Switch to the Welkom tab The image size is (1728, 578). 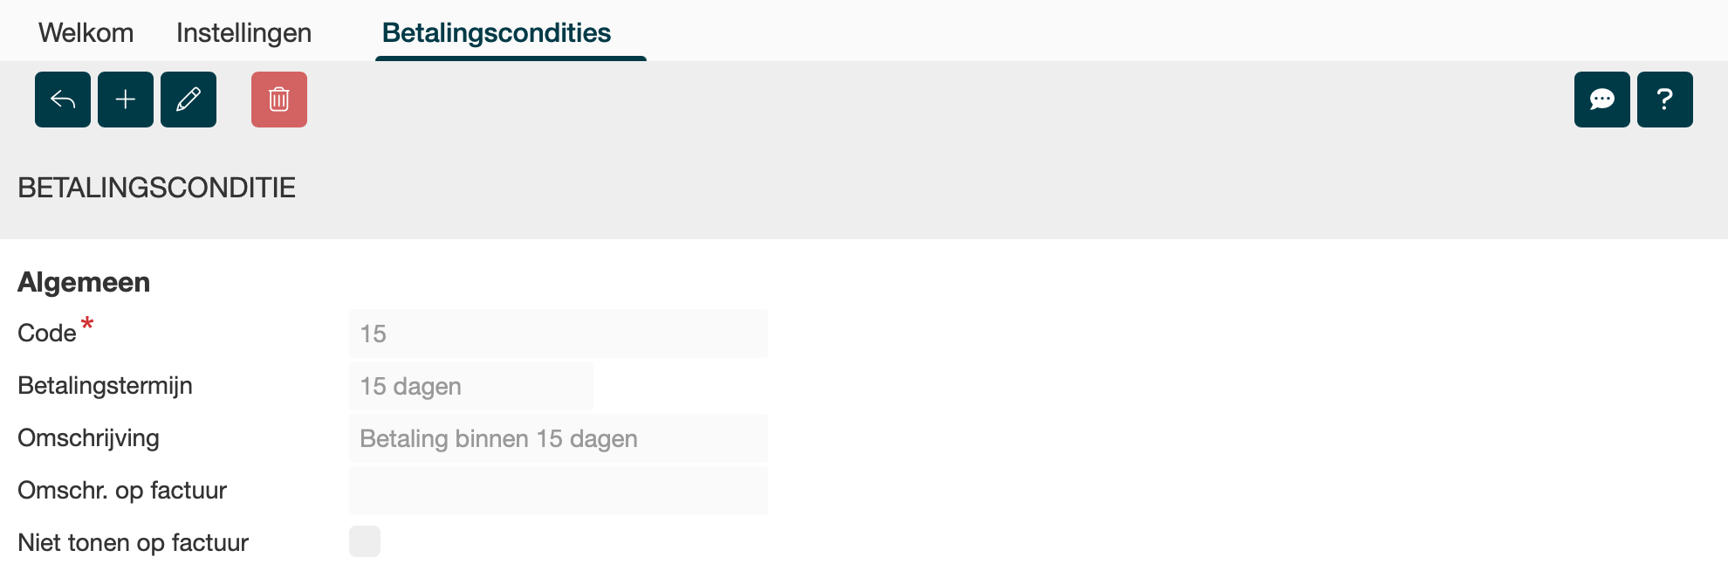[86, 33]
